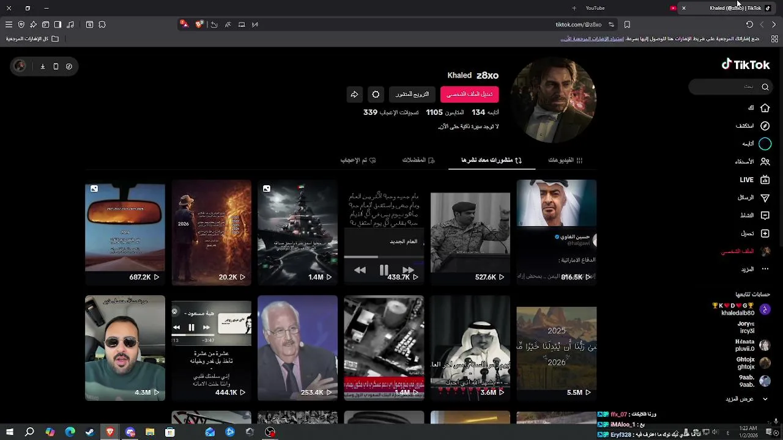Click the share arrow icon on profile
783x440 pixels.
coord(354,94)
